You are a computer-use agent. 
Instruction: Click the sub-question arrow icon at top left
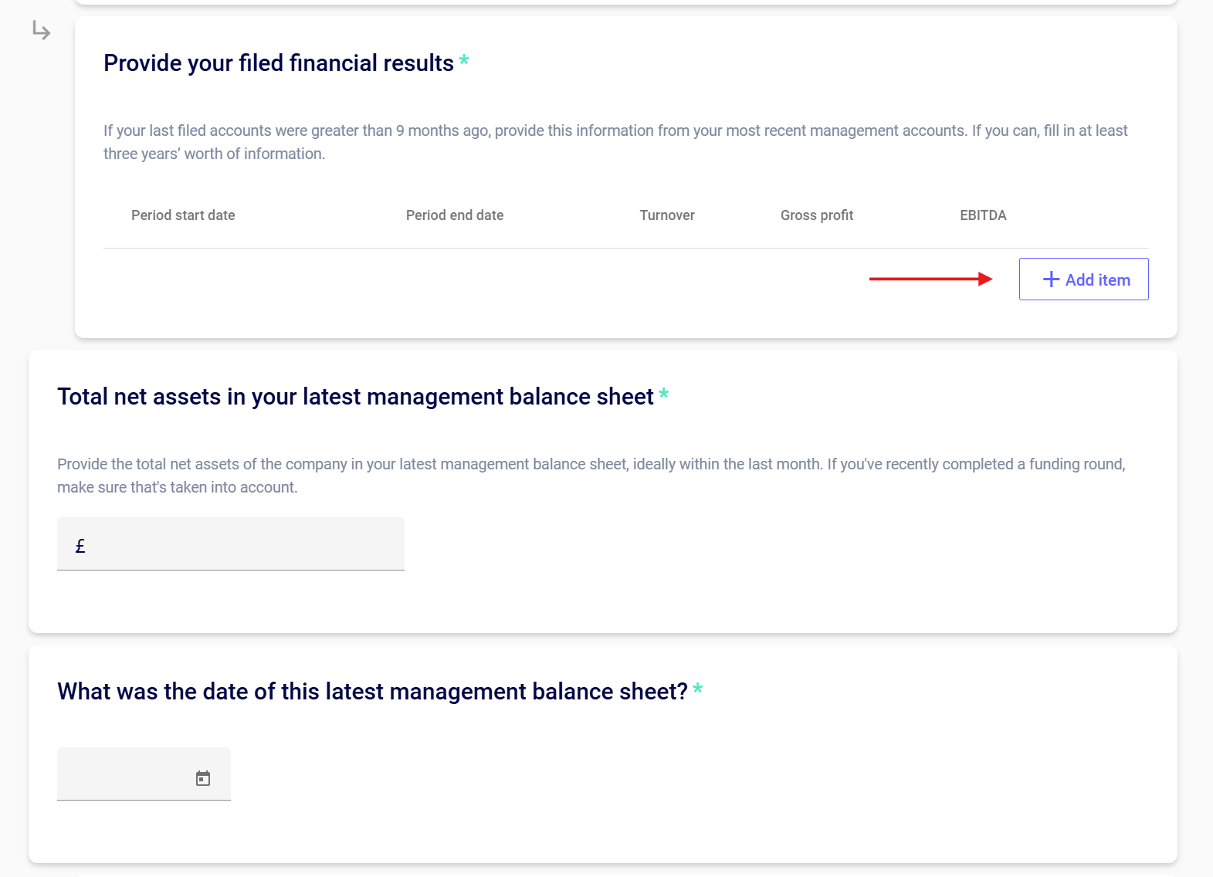click(x=42, y=31)
